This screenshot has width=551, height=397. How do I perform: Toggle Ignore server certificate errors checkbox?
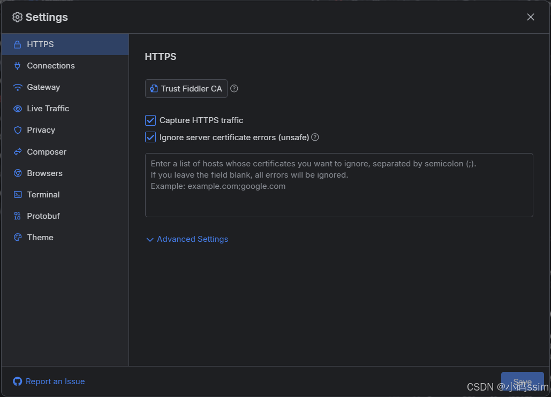click(x=150, y=138)
